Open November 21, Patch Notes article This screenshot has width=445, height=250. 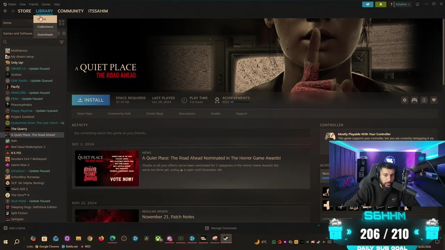point(168,217)
